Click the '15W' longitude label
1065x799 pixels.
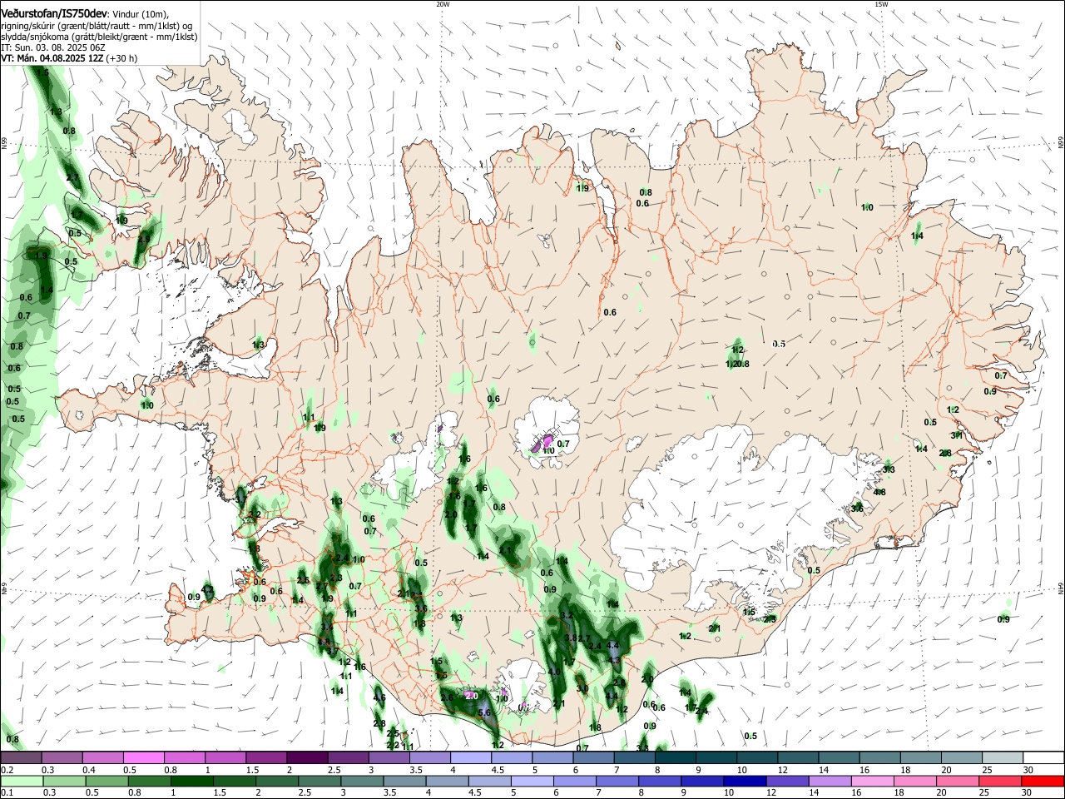pyautogui.click(x=881, y=4)
